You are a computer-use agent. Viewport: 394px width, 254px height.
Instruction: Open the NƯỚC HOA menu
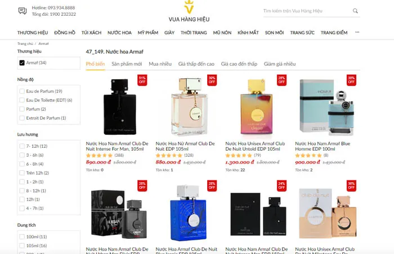tap(119, 33)
